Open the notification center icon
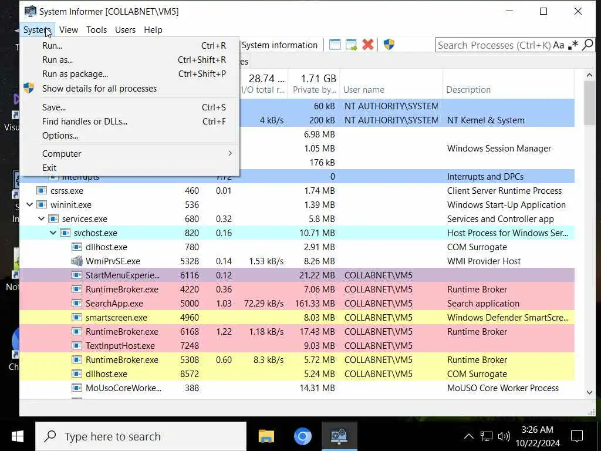The width and height of the screenshot is (601, 451). tap(576, 436)
